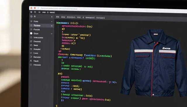Click the browser address bar field
This screenshot has width=187, height=107.
coord(59,8)
